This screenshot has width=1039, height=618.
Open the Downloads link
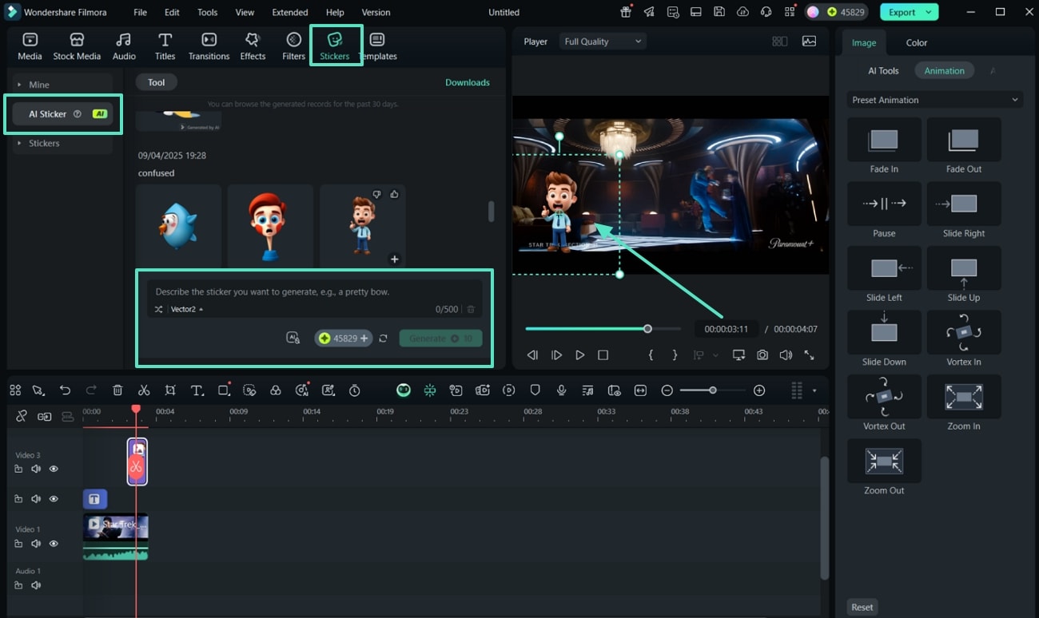(x=468, y=82)
